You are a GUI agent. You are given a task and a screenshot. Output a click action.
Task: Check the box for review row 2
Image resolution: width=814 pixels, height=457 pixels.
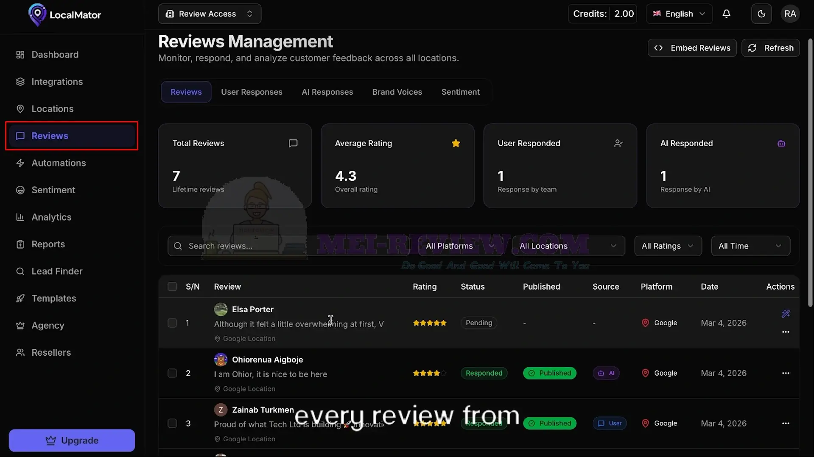point(172,373)
